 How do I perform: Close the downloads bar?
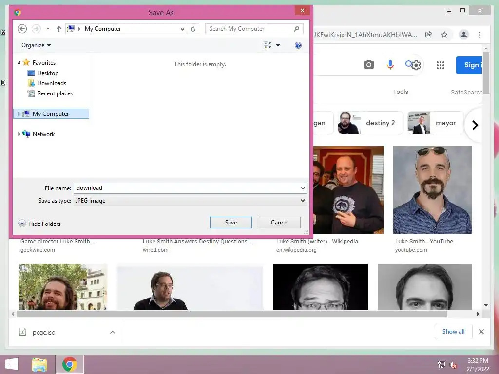(481, 332)
